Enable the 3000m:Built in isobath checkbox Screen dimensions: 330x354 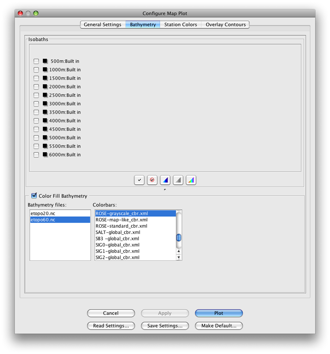[36, 104]
